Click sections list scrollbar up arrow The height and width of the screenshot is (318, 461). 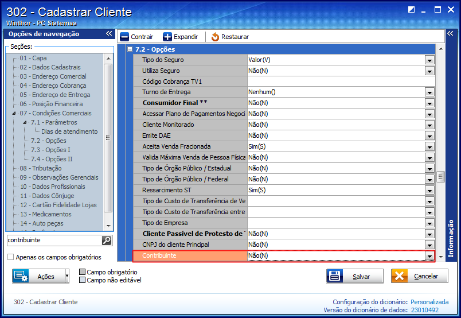pos(108,59)
